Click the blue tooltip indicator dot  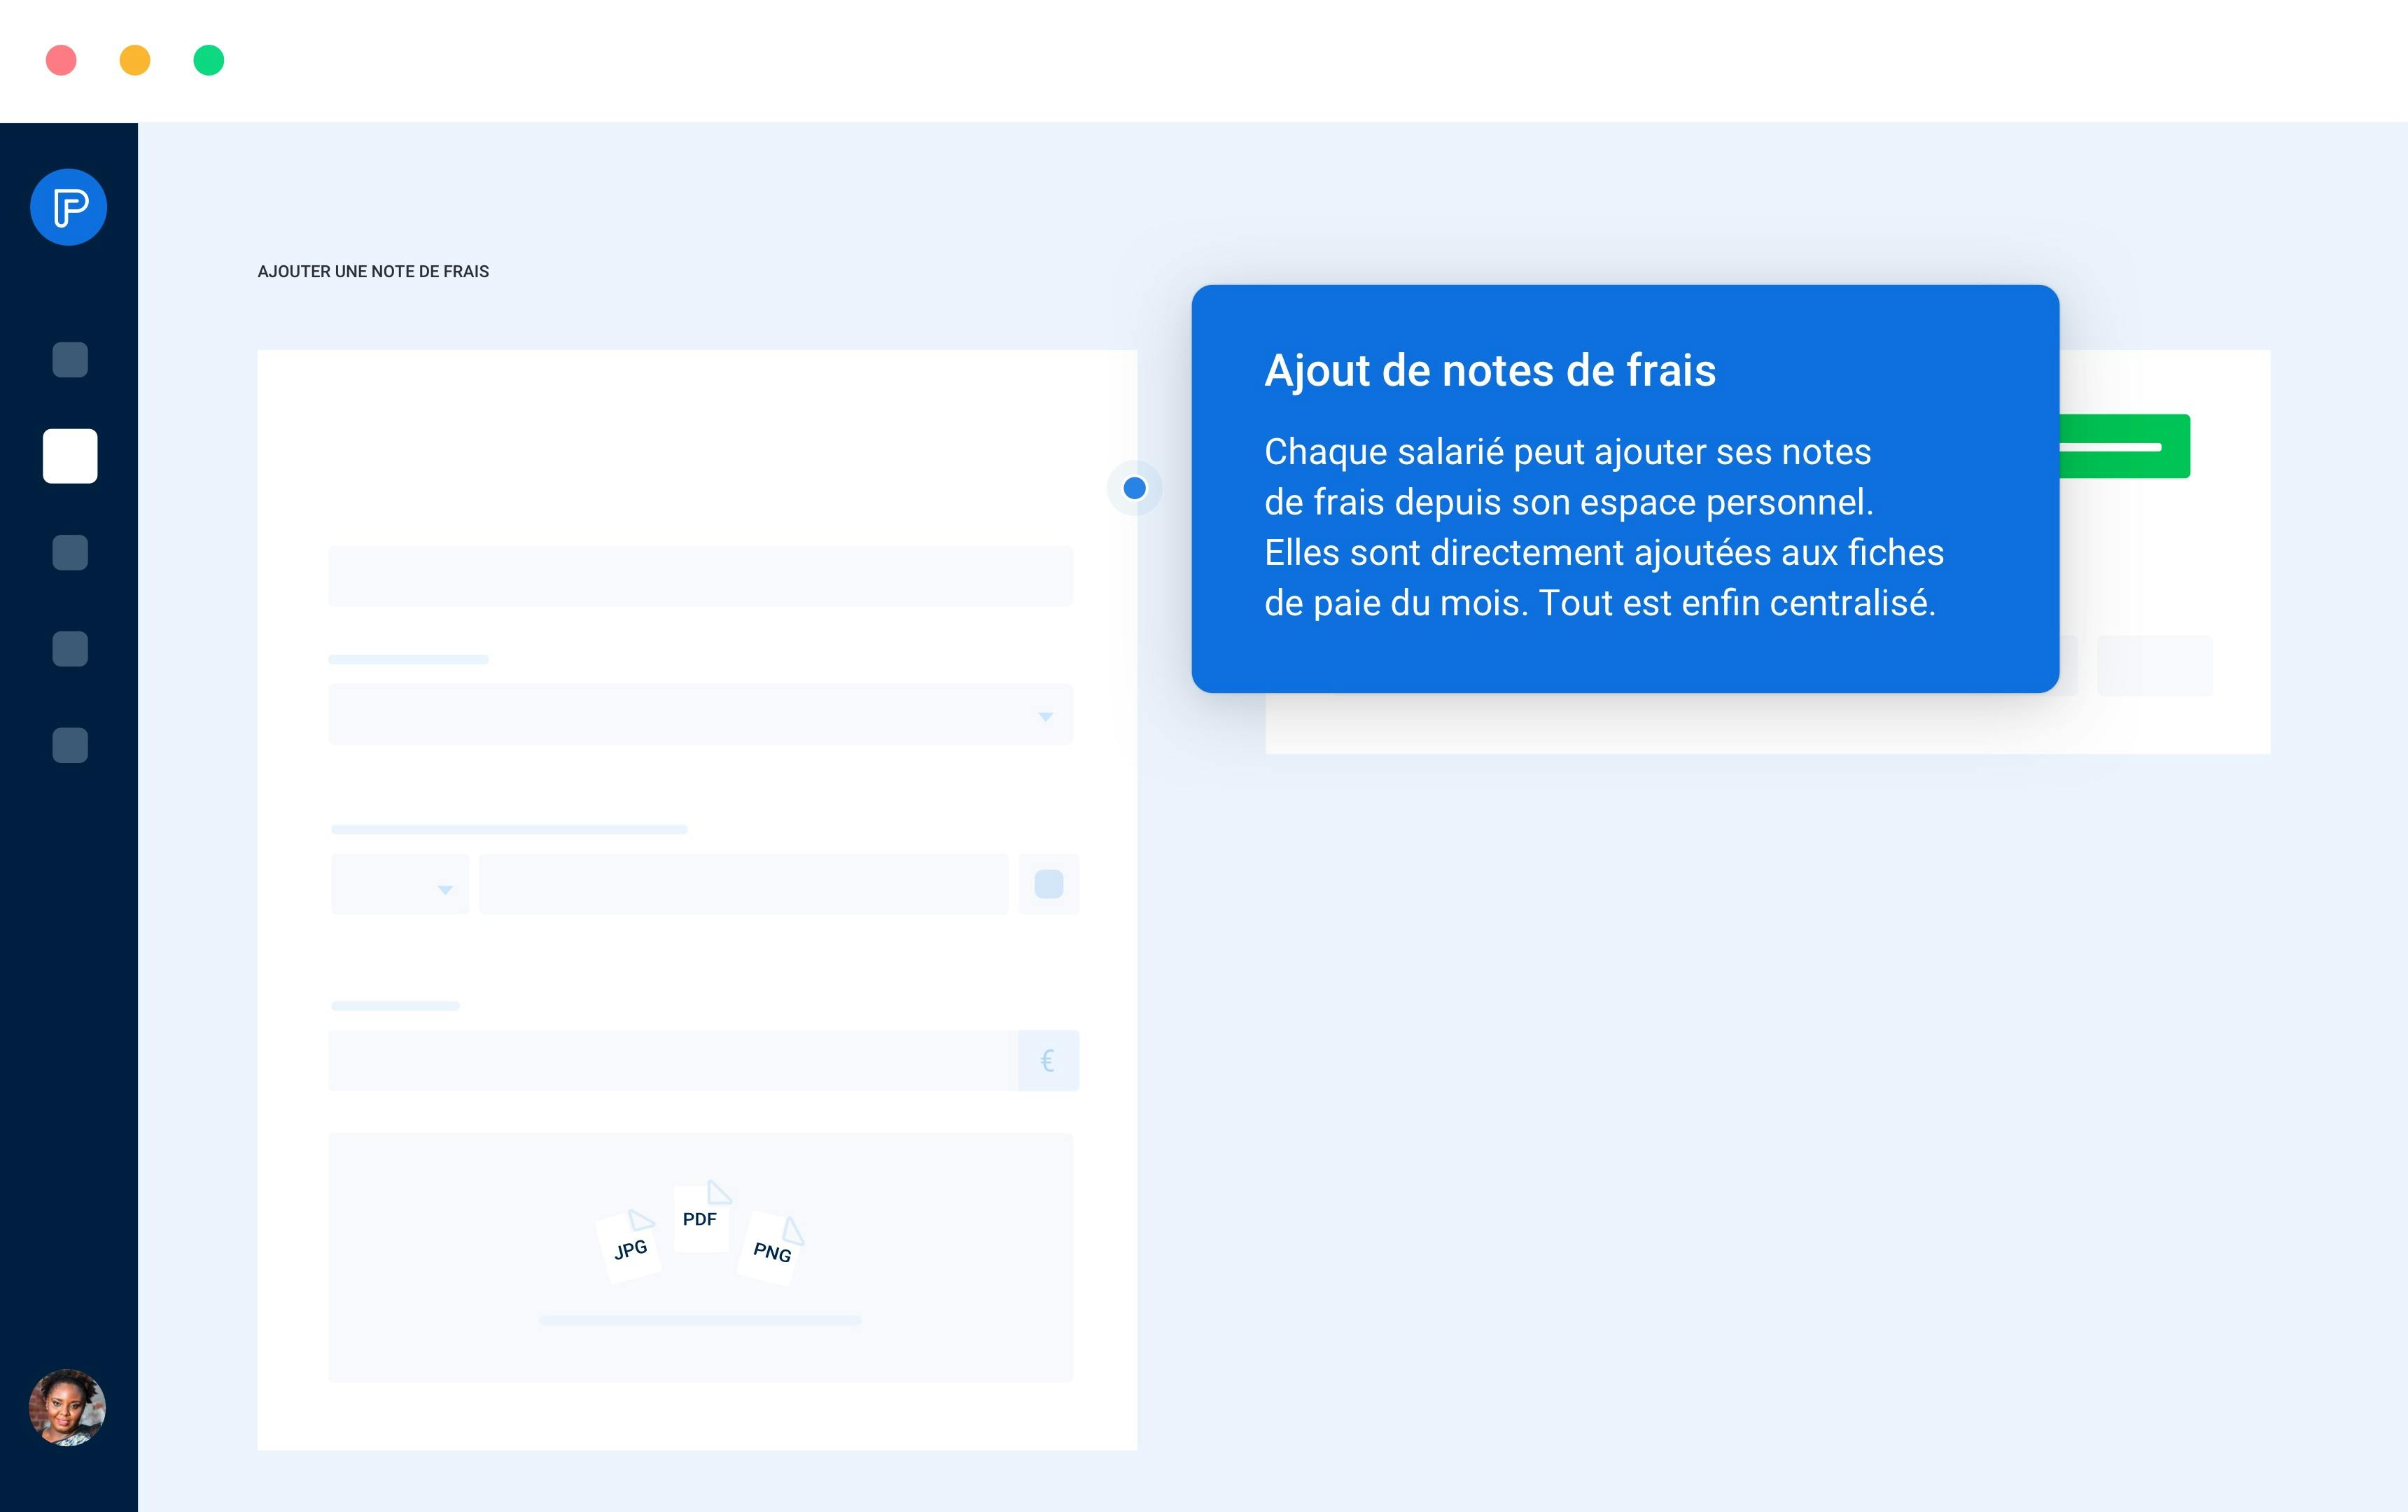click(x=1134, y=488)
